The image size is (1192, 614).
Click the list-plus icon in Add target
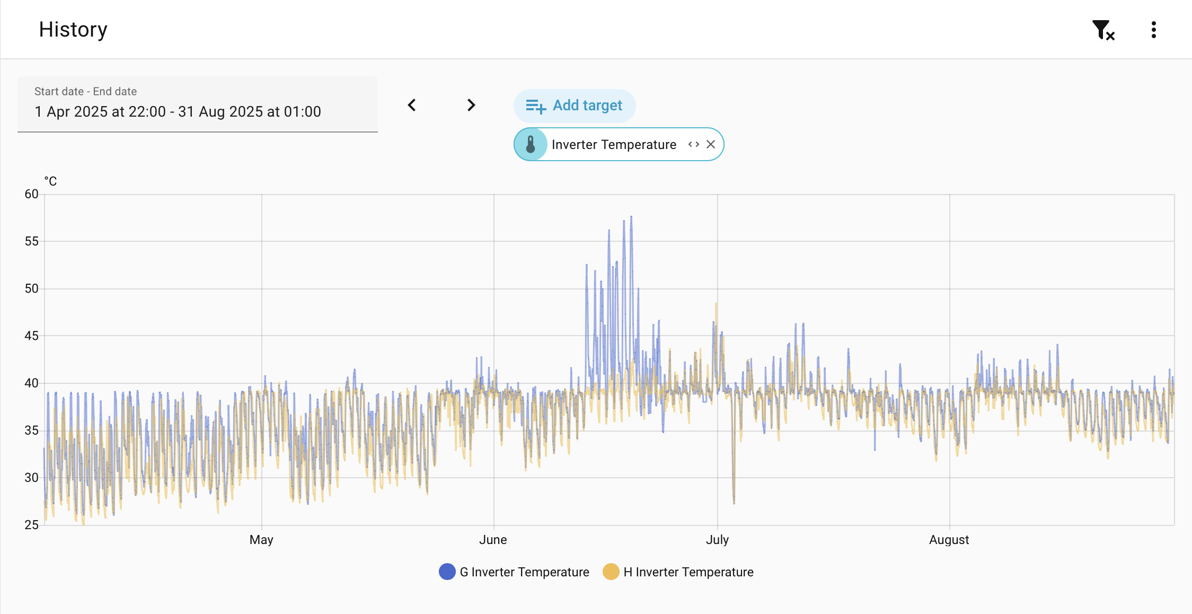tap(535, 106)
